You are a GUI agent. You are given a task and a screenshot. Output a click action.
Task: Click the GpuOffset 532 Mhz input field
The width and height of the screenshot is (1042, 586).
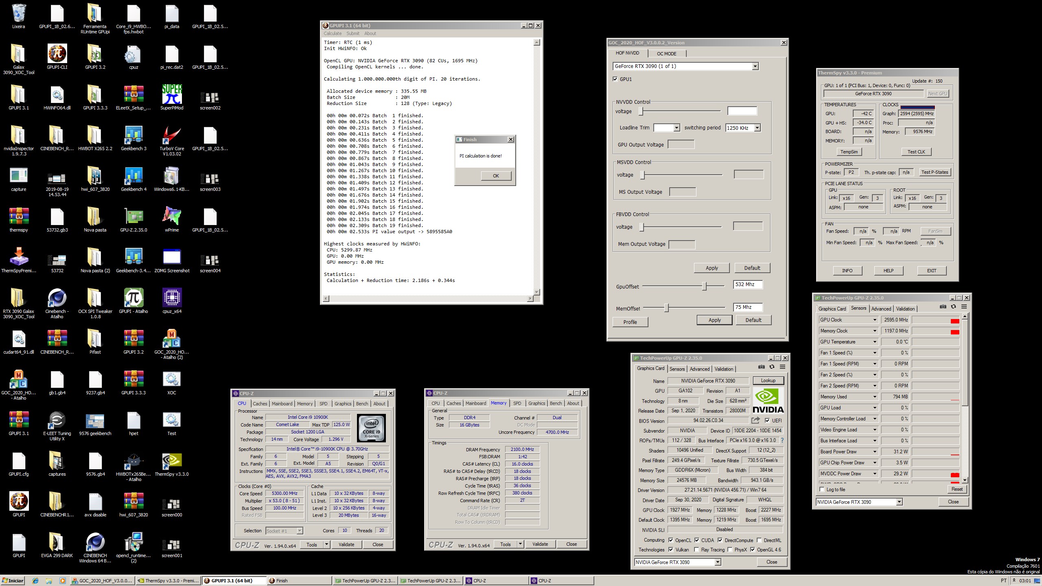click(748, 284)
